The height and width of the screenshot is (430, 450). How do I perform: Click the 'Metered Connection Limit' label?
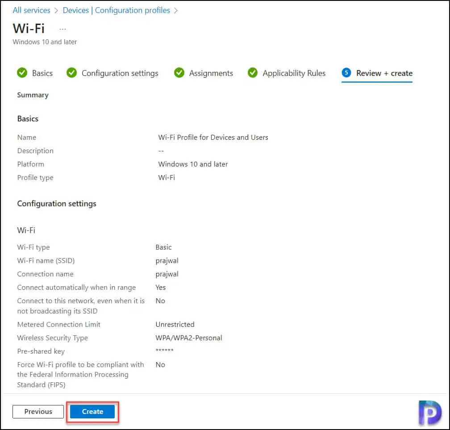(59, 324)
